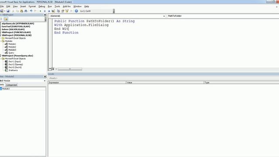Select Module1 in the project tree
This screenshot has width=279, height=157.
[x=12, y=44]
